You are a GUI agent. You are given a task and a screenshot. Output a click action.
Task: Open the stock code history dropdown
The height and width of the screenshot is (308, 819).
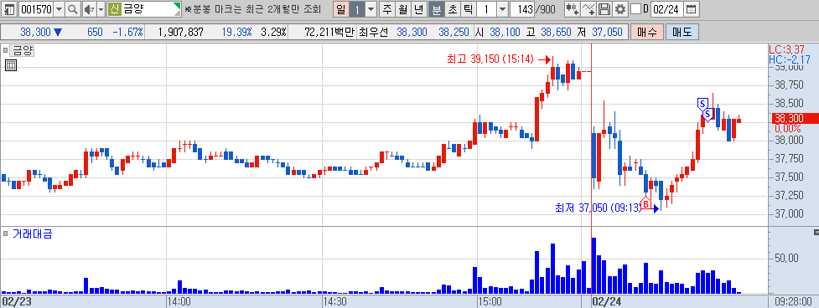59,9
